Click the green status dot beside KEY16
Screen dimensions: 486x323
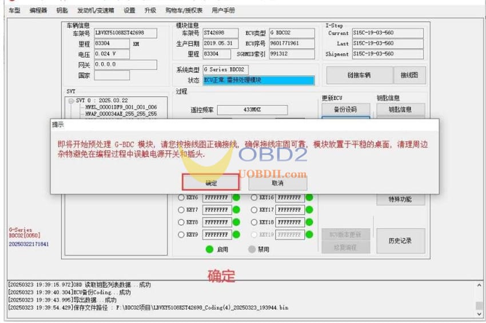pos(309,197)
